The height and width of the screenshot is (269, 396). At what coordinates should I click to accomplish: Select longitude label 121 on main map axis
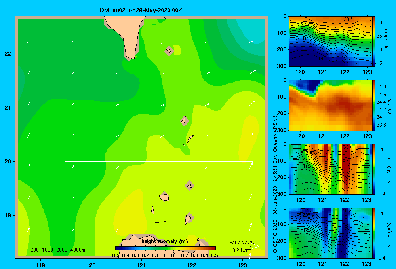tap(141, 265)
